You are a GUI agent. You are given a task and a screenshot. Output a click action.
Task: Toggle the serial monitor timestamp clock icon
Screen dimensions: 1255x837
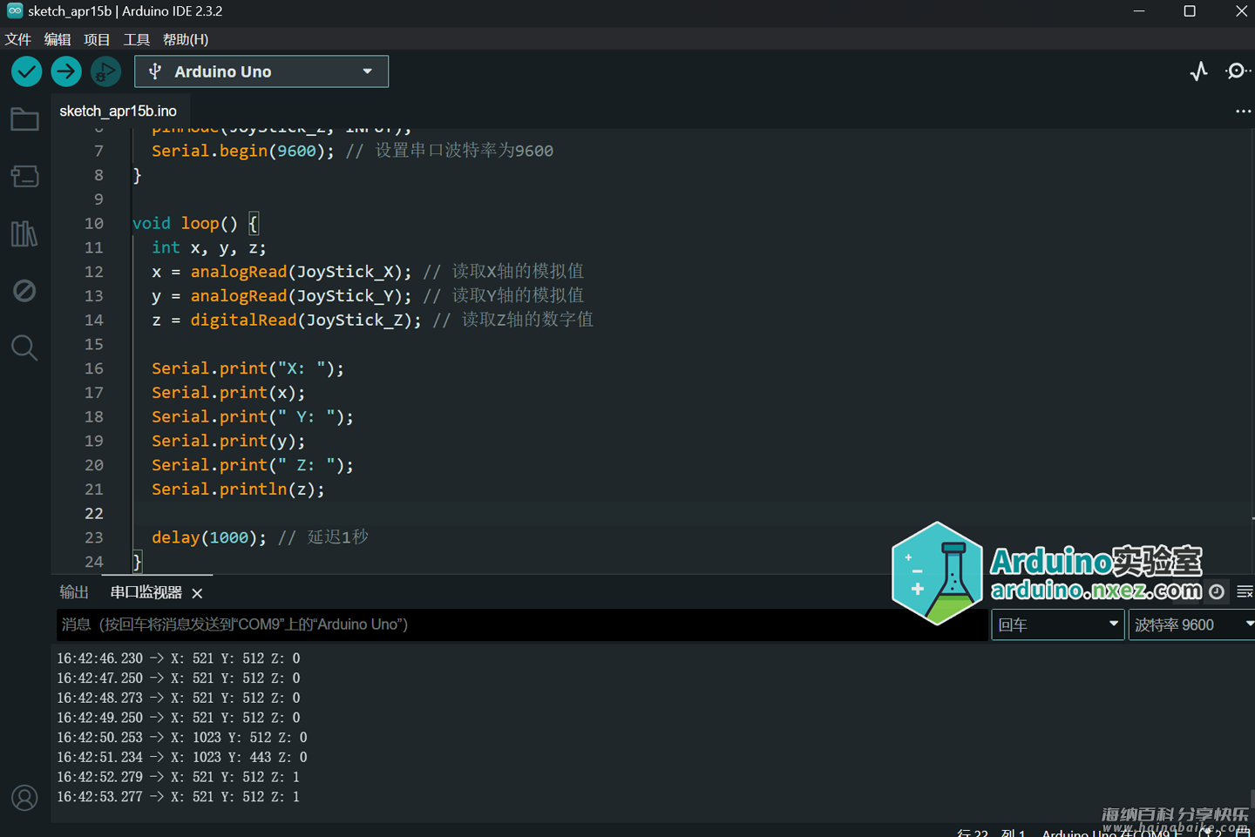pyautogui.click(x=1217, y=592)
